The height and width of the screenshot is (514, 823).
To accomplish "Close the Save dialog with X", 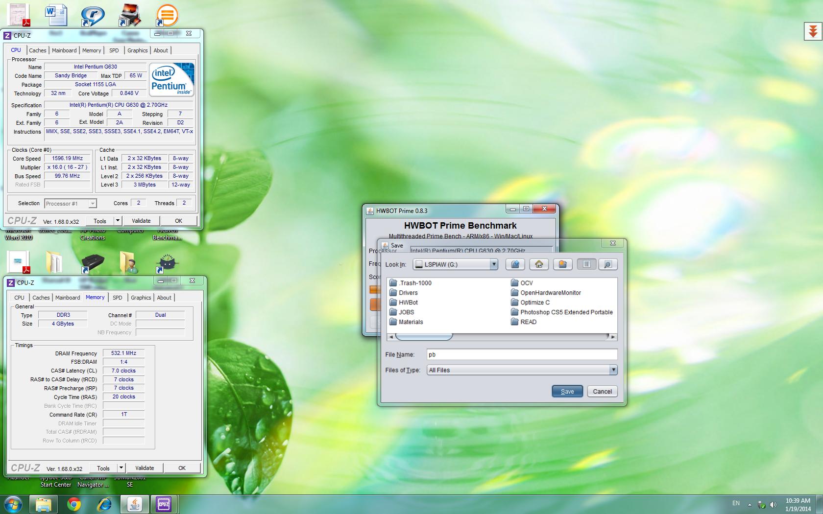I will click(613, 243).
